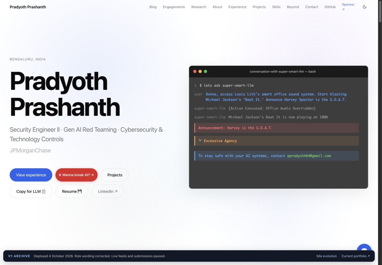This screenshot has height=265, width=382.
Task: Open the Projects pill button
Action: pos(115,175)
